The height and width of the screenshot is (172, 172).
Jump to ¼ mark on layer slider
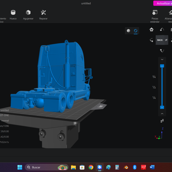point(154,98)
